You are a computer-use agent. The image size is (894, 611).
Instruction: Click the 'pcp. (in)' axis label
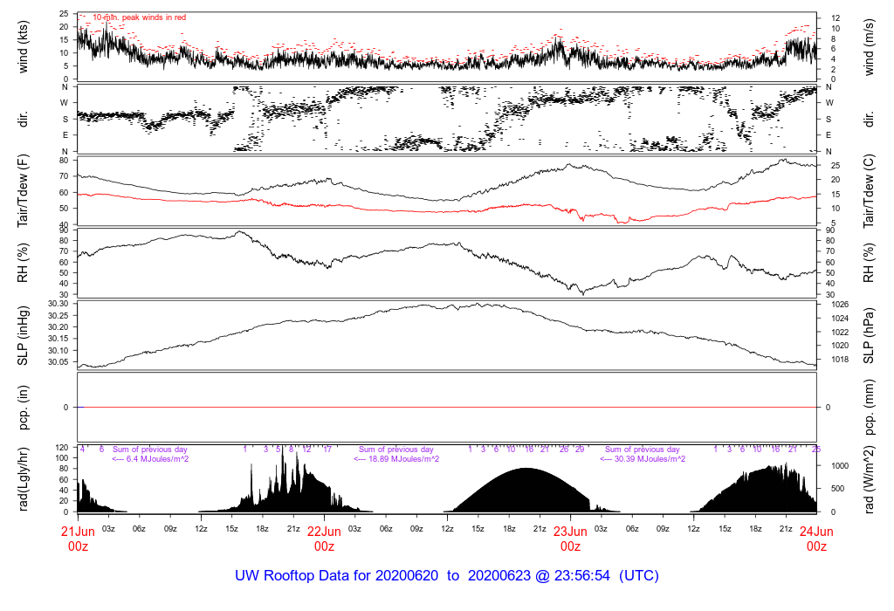pos(23,407)
